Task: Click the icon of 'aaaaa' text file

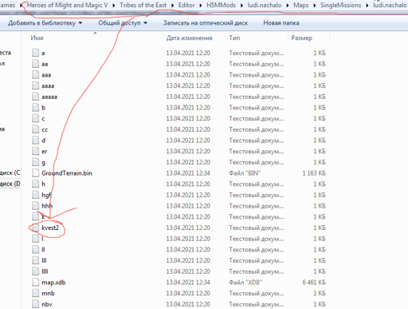Action: click(35, 97)
